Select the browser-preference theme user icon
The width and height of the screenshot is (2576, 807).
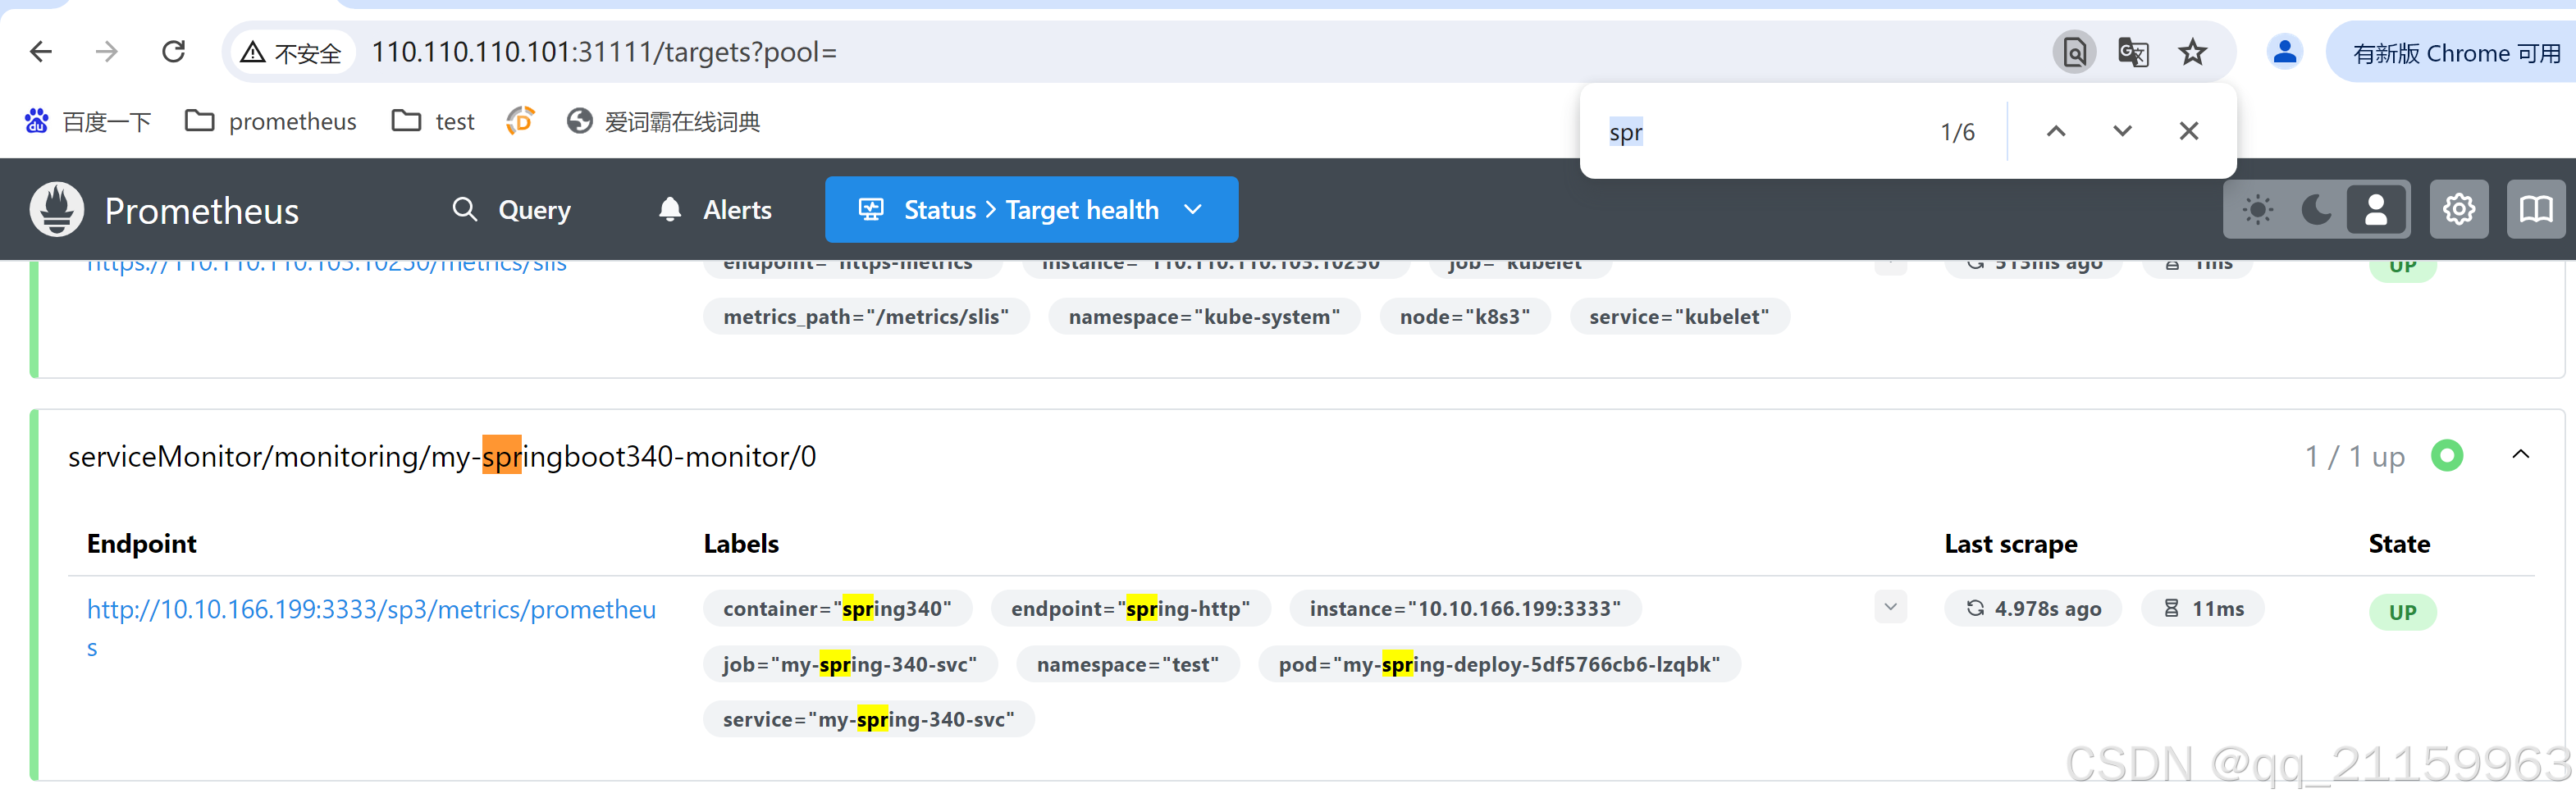pos(2375,210)
